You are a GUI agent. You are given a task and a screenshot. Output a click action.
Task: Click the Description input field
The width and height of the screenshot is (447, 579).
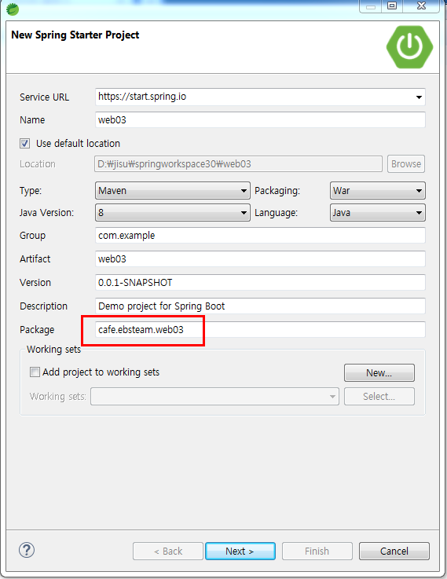pyautogui.click(x=260, y=306)
